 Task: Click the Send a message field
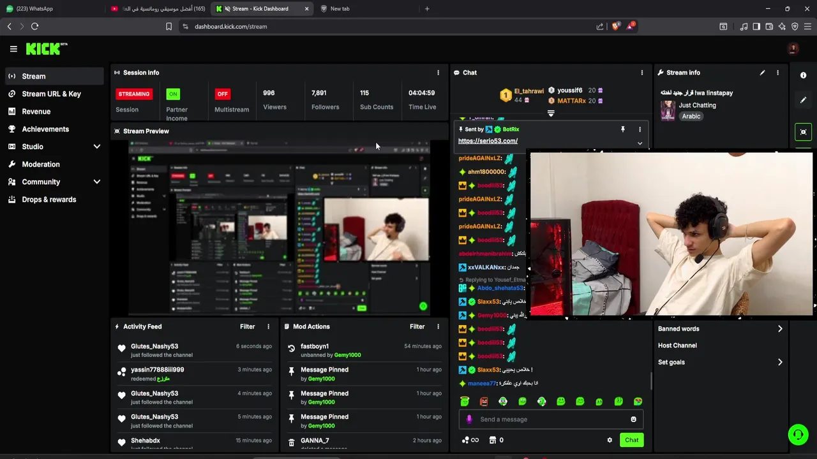tap(551, 419)
